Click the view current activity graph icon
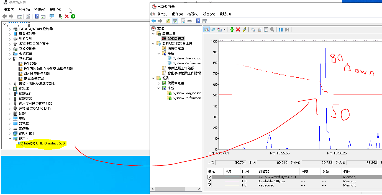The image size is (382, 195). [x=207, y=29]
